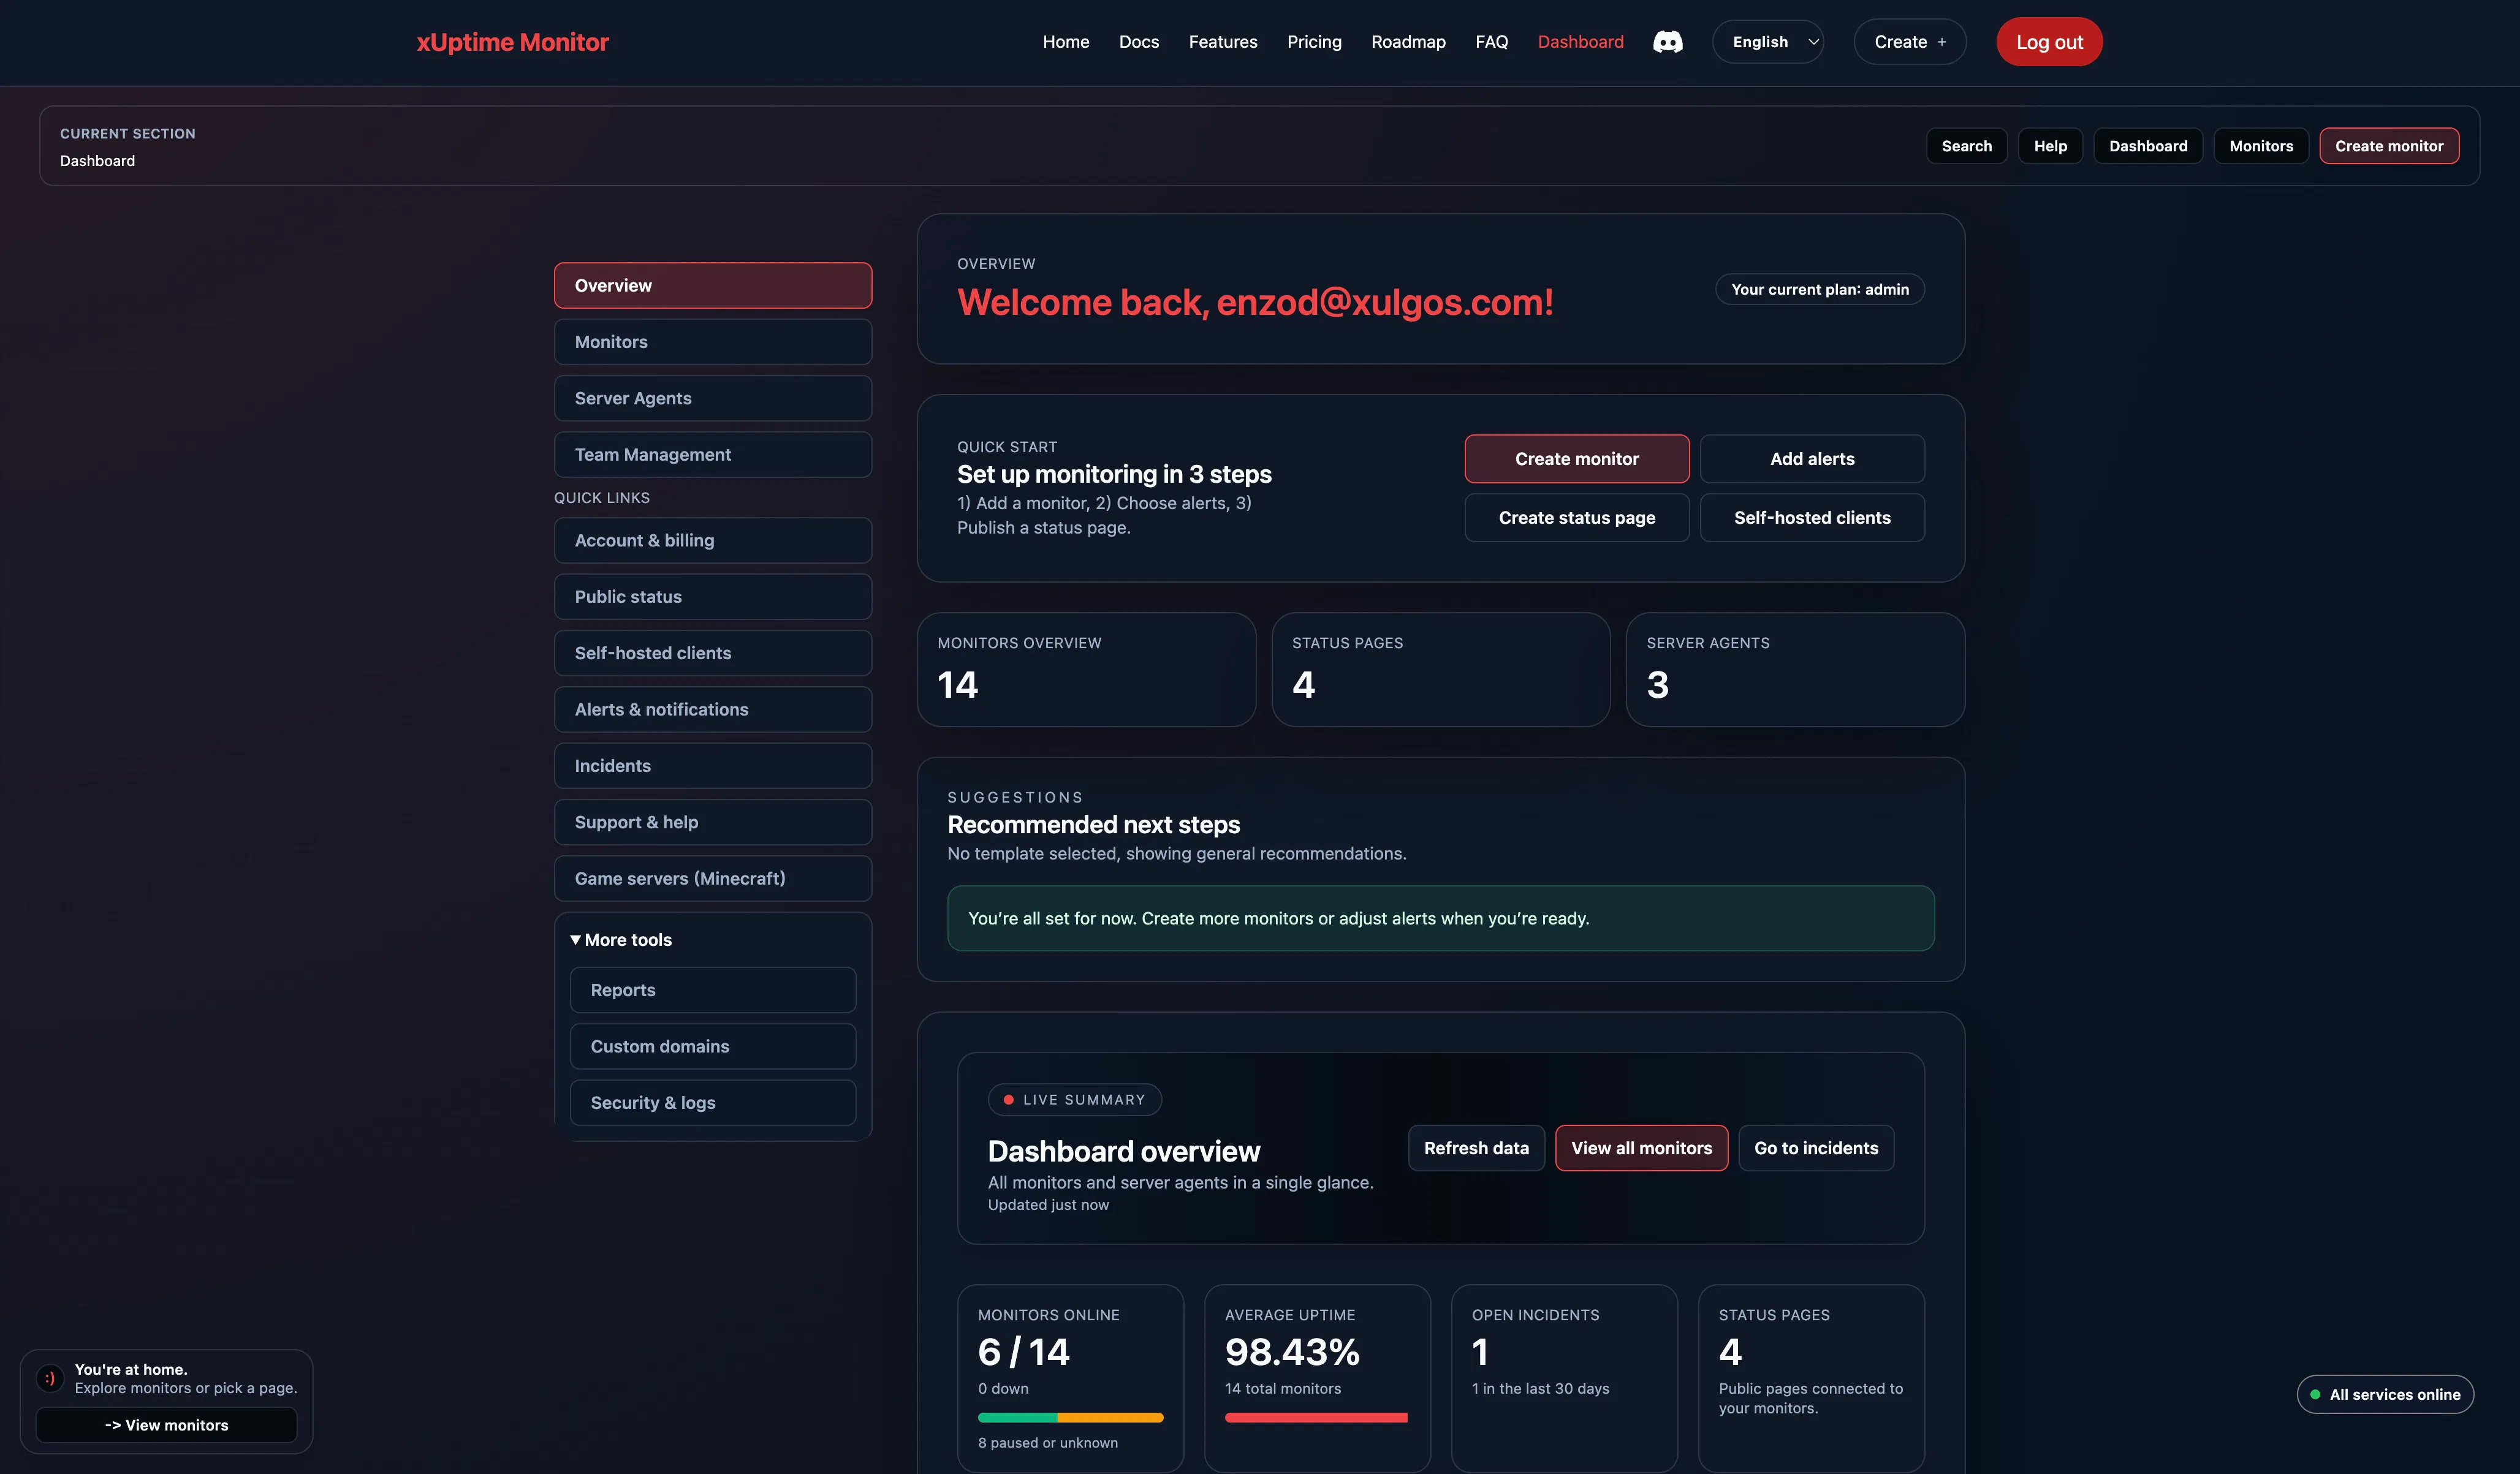Image resolution: width=2520 pixels, height=1474 pixels.
Task: Open the Discord icon link
Action: 1667,42
